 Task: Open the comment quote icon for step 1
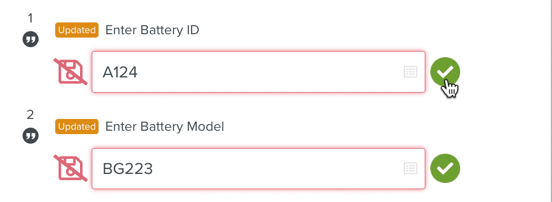[x=30, y=39]
